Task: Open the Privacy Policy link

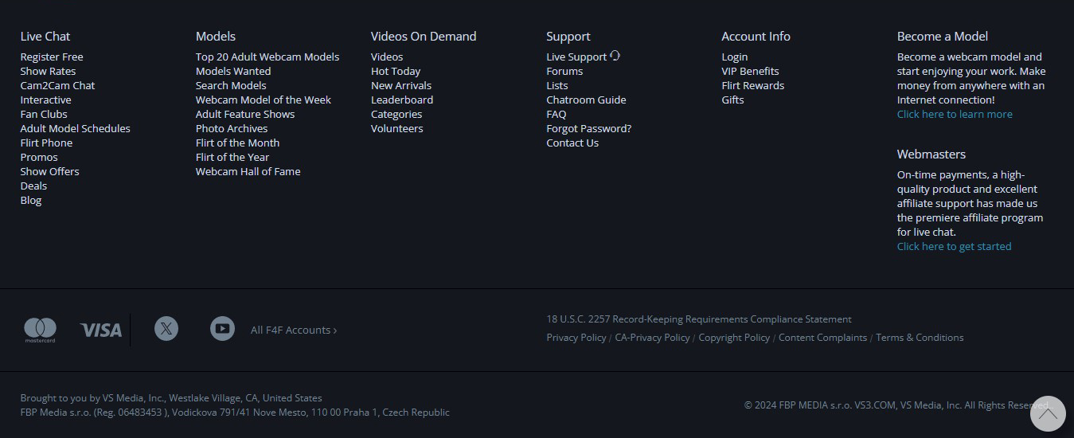Action: pyautogui.click(x=576, y=338)
